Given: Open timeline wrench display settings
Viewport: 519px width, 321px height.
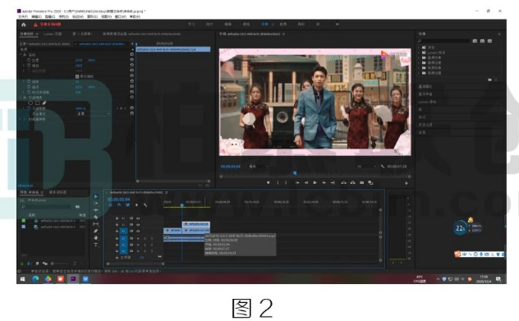Looking at the screenshot, I should tap(145, 205).
